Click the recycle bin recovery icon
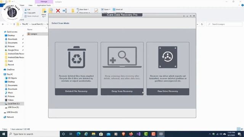This screenshot has height=137, width=244. (x=77, y=57)
